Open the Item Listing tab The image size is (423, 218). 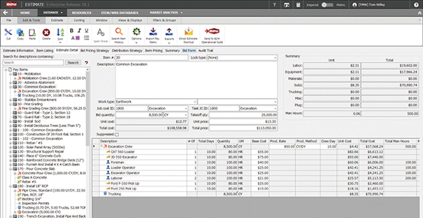pos(45,51)
